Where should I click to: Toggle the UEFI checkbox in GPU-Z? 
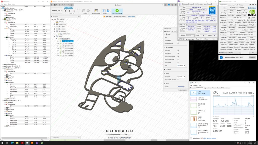click(x=252, y=18)
